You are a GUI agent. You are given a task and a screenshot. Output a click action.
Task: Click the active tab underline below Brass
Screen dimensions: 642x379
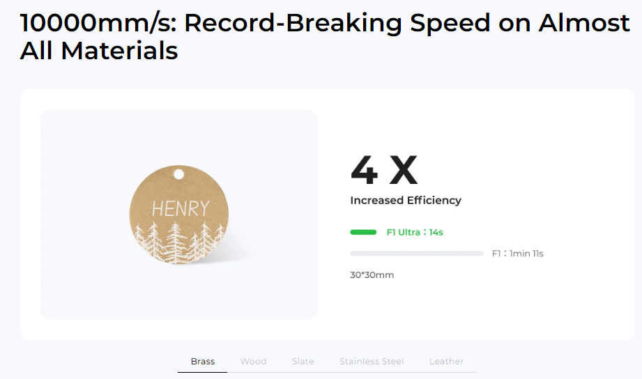202,372
